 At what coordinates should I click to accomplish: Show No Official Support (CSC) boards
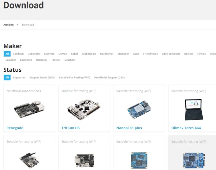(x=110, y=77)
